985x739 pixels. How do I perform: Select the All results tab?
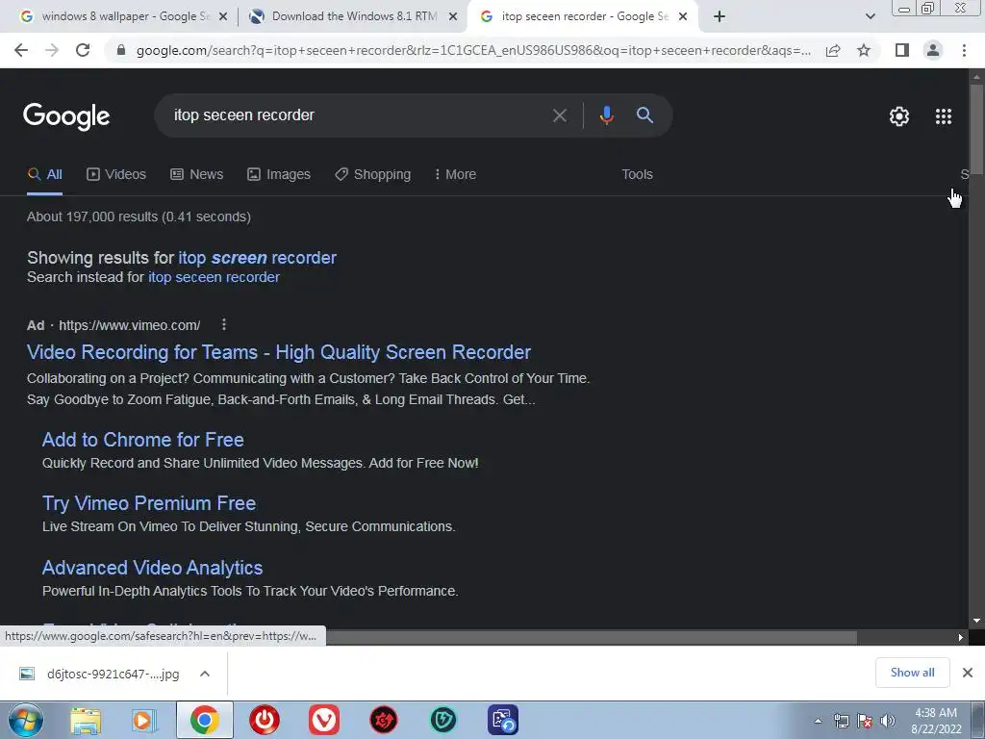[44, 175]
